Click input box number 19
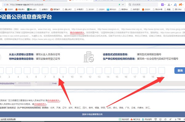This screenshot has width=185, height=122. pyautogui.click(x=153, y=71)
